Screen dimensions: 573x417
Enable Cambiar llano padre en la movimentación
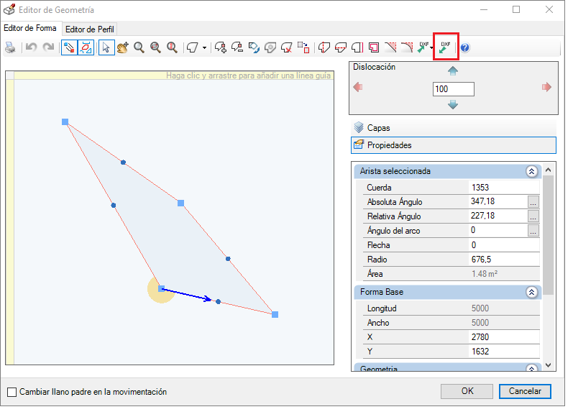click(12, 392)
